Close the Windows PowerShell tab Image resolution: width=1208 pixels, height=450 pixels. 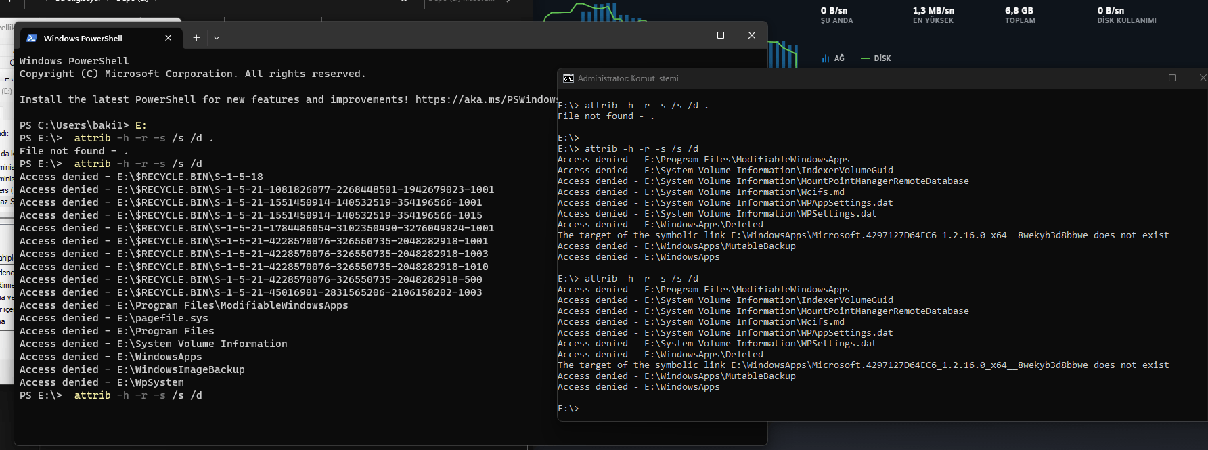pos(169,38)
